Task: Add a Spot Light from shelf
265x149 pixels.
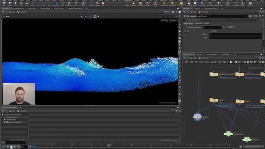Action: (140, 4)
